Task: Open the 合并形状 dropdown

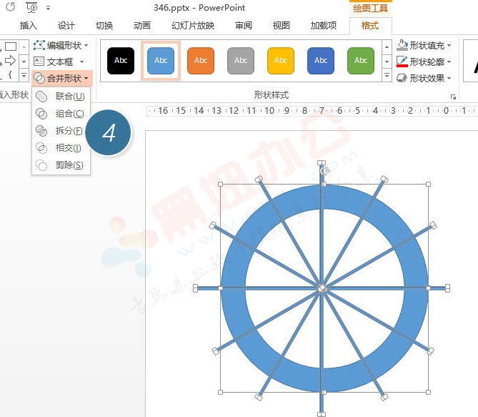Action: (x=62, y=77)
